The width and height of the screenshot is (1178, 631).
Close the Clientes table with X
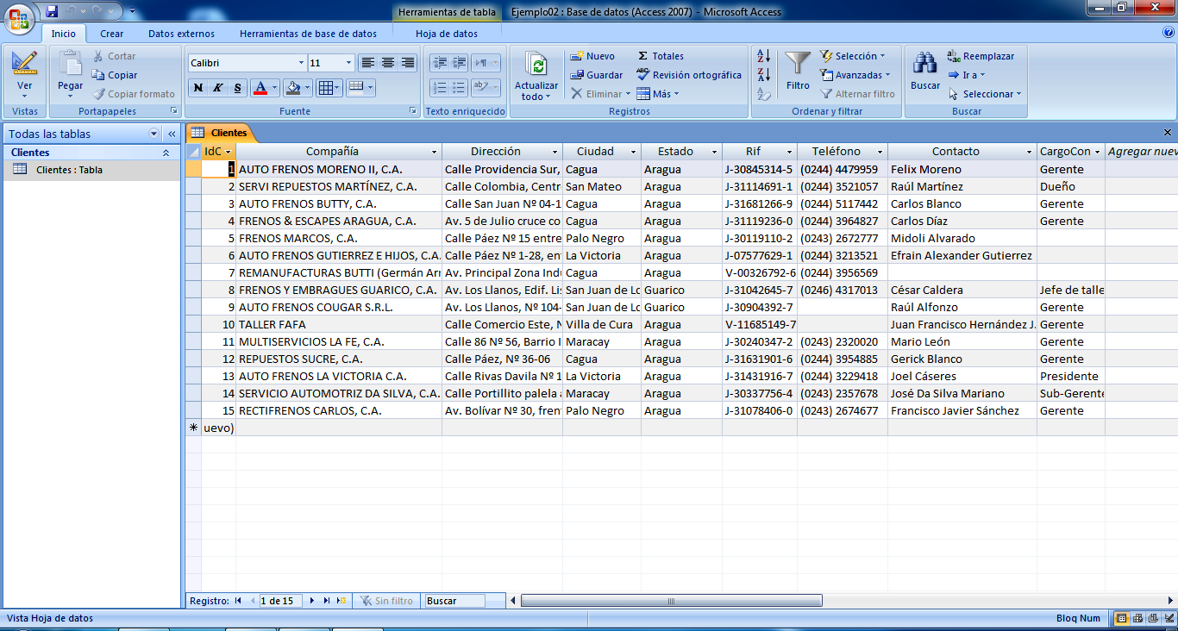pyautogui.click(x=1168, y=133)
